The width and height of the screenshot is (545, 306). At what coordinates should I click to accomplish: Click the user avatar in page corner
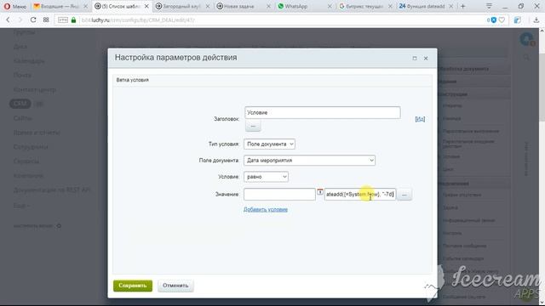pos(527,39)
